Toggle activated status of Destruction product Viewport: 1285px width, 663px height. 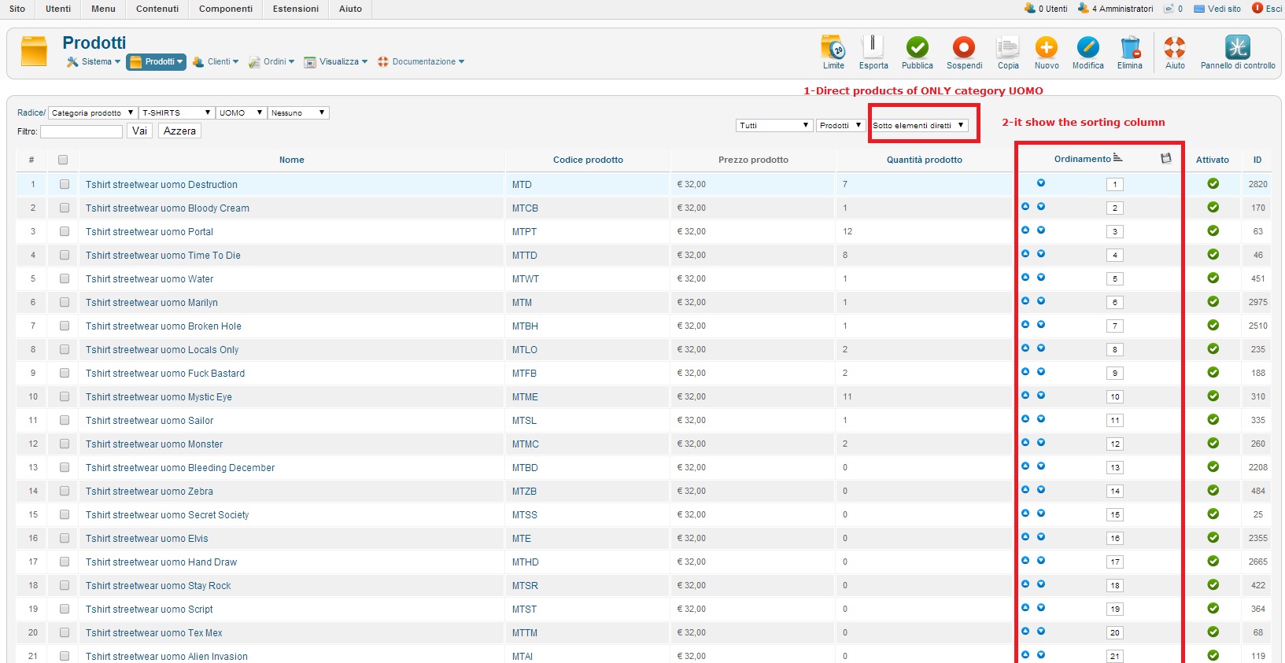1213,184
